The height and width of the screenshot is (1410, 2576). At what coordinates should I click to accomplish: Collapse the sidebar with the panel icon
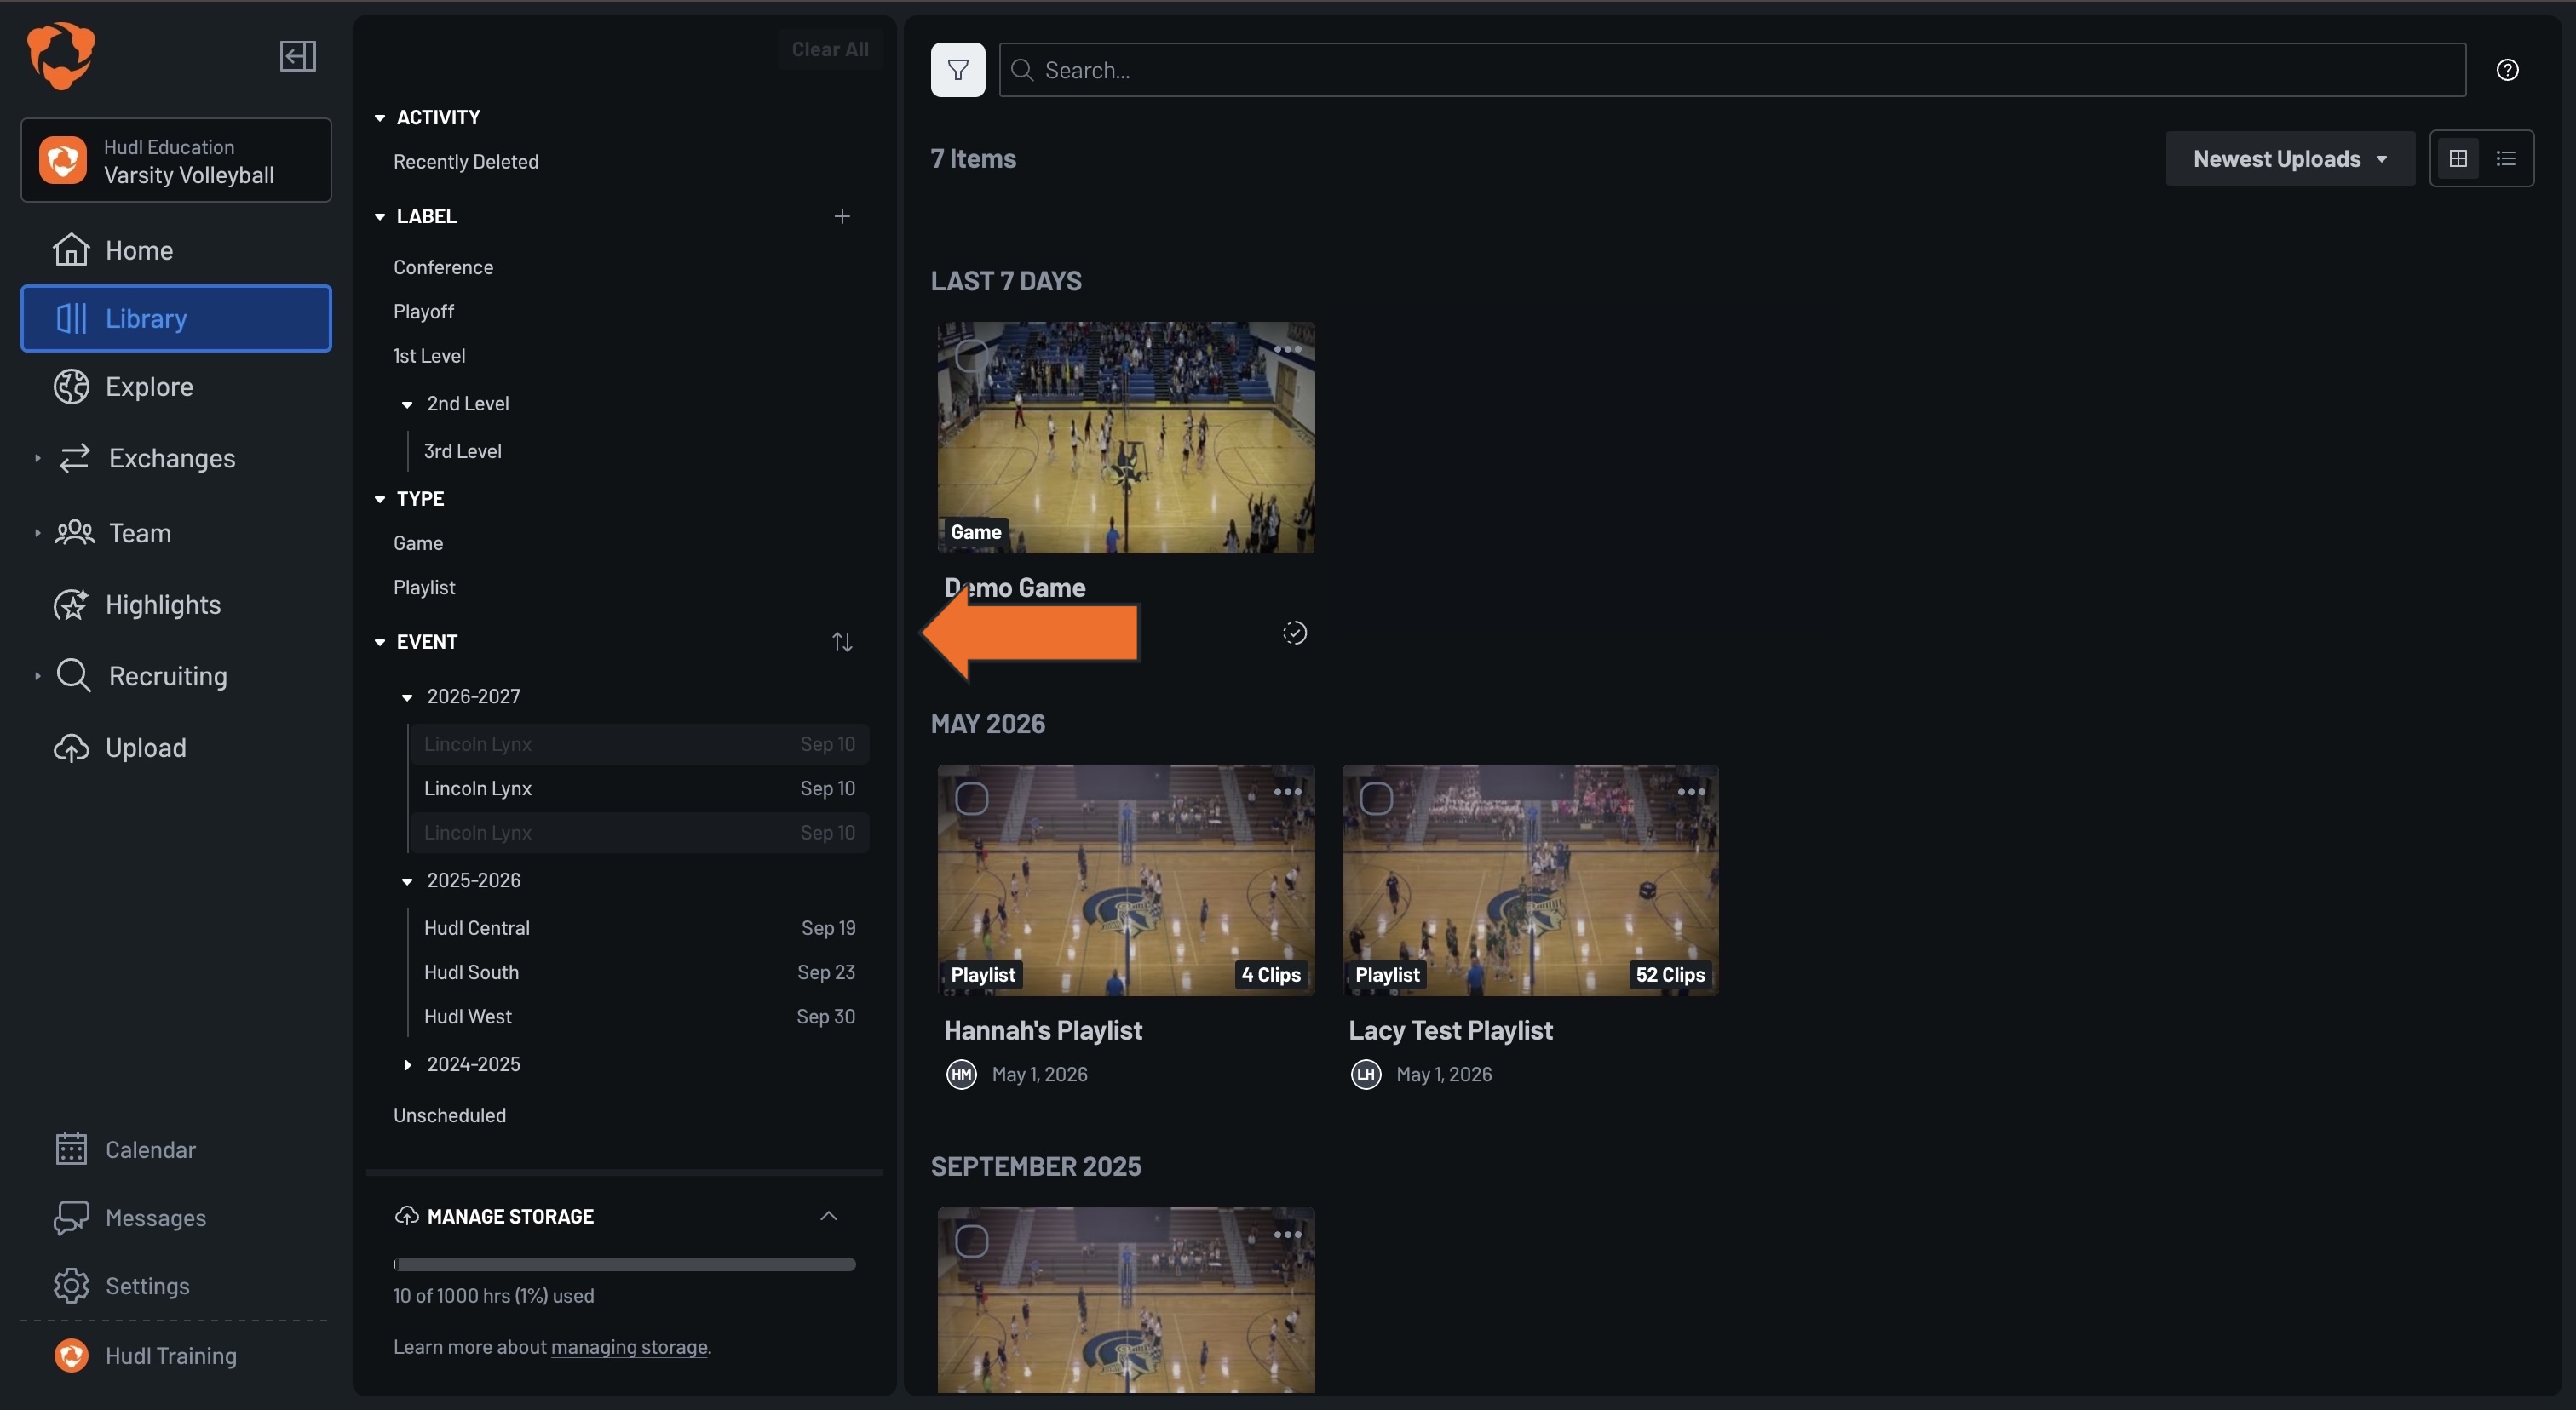[x=297, y=56]
